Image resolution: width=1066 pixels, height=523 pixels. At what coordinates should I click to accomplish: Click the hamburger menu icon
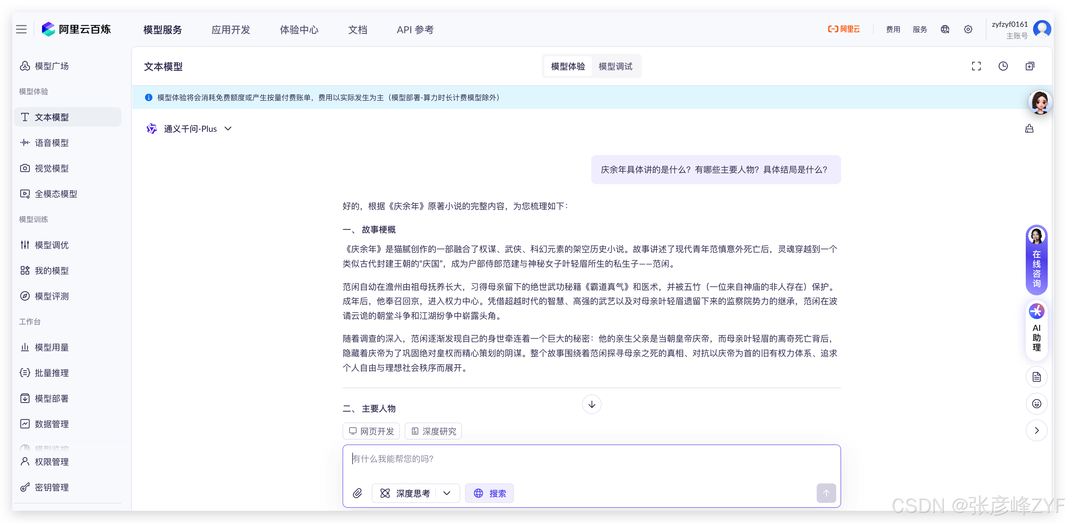click(x=21, y=29)
